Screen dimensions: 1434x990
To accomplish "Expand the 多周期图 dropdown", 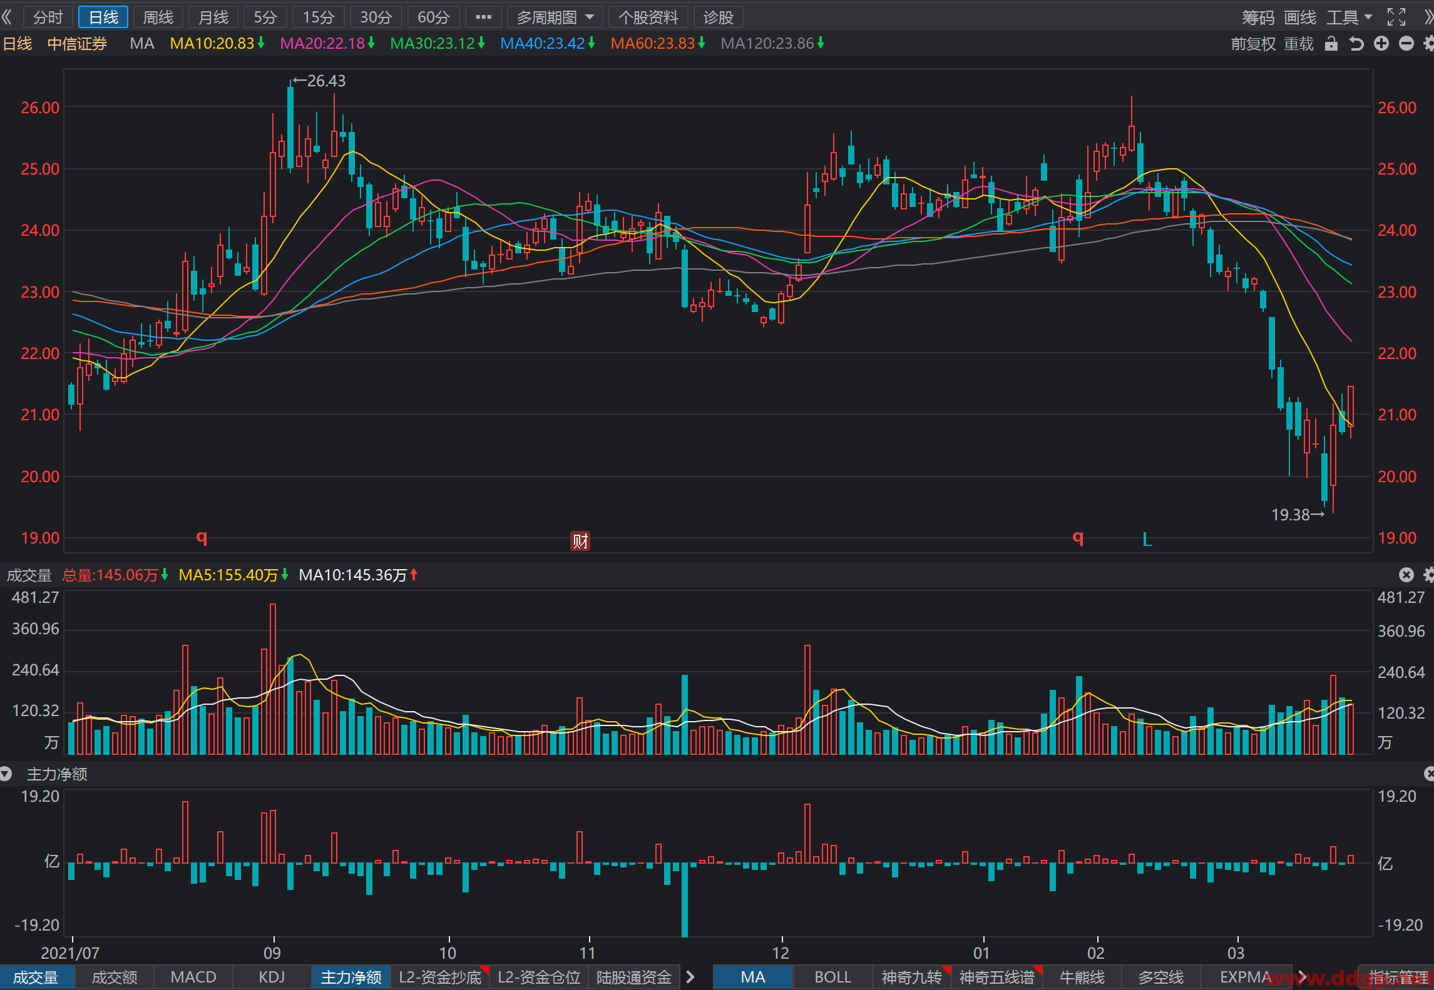I will [x=555, y=17].
